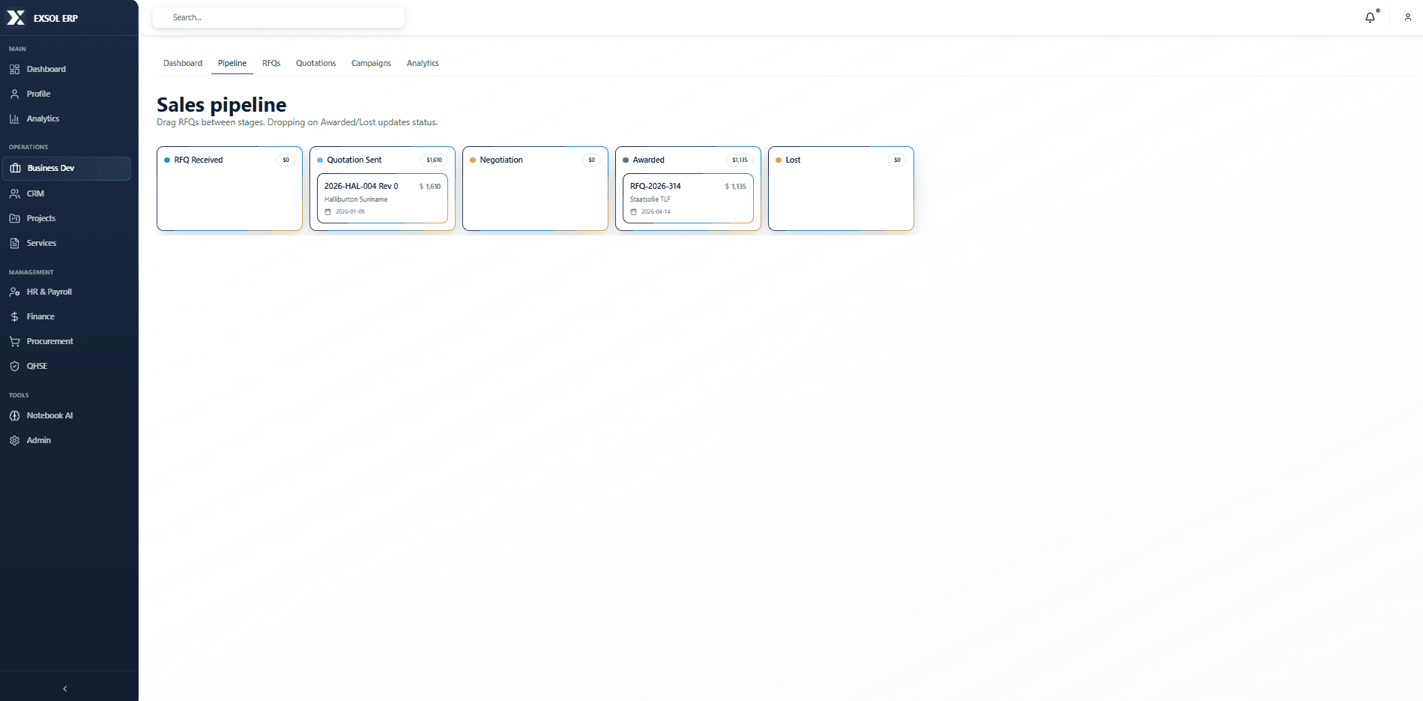This screenshot has width=1423, height=701.
Task: Open the 2026-HAL-004 Rev 0 card
Action: pyautogui.click(x=382, y=198)
